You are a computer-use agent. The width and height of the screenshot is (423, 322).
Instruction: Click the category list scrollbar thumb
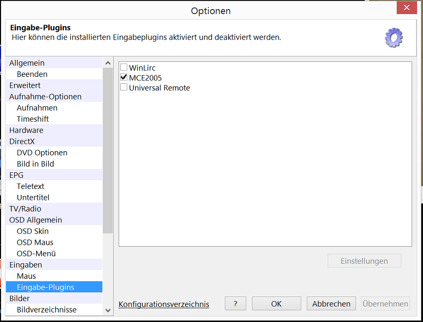click(x=108, y=151)
